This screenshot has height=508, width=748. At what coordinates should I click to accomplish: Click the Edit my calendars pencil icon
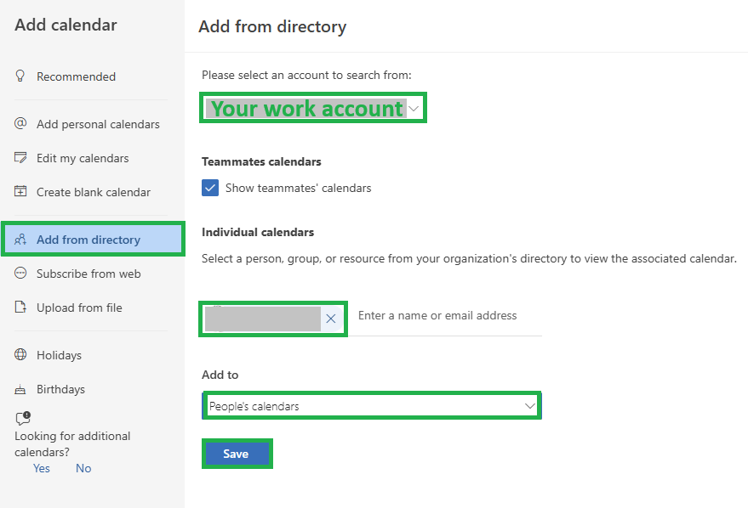pos(20,158)
